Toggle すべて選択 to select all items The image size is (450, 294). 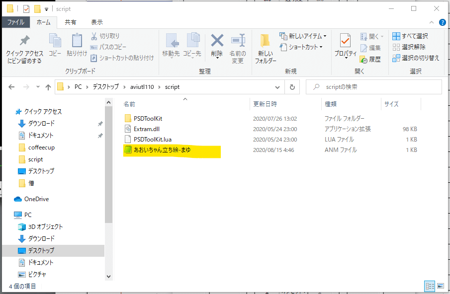point(410,35)
